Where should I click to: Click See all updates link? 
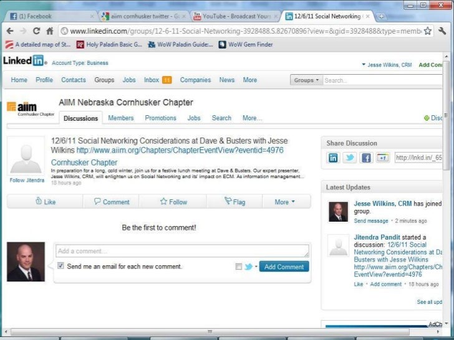tap(430, 302)
